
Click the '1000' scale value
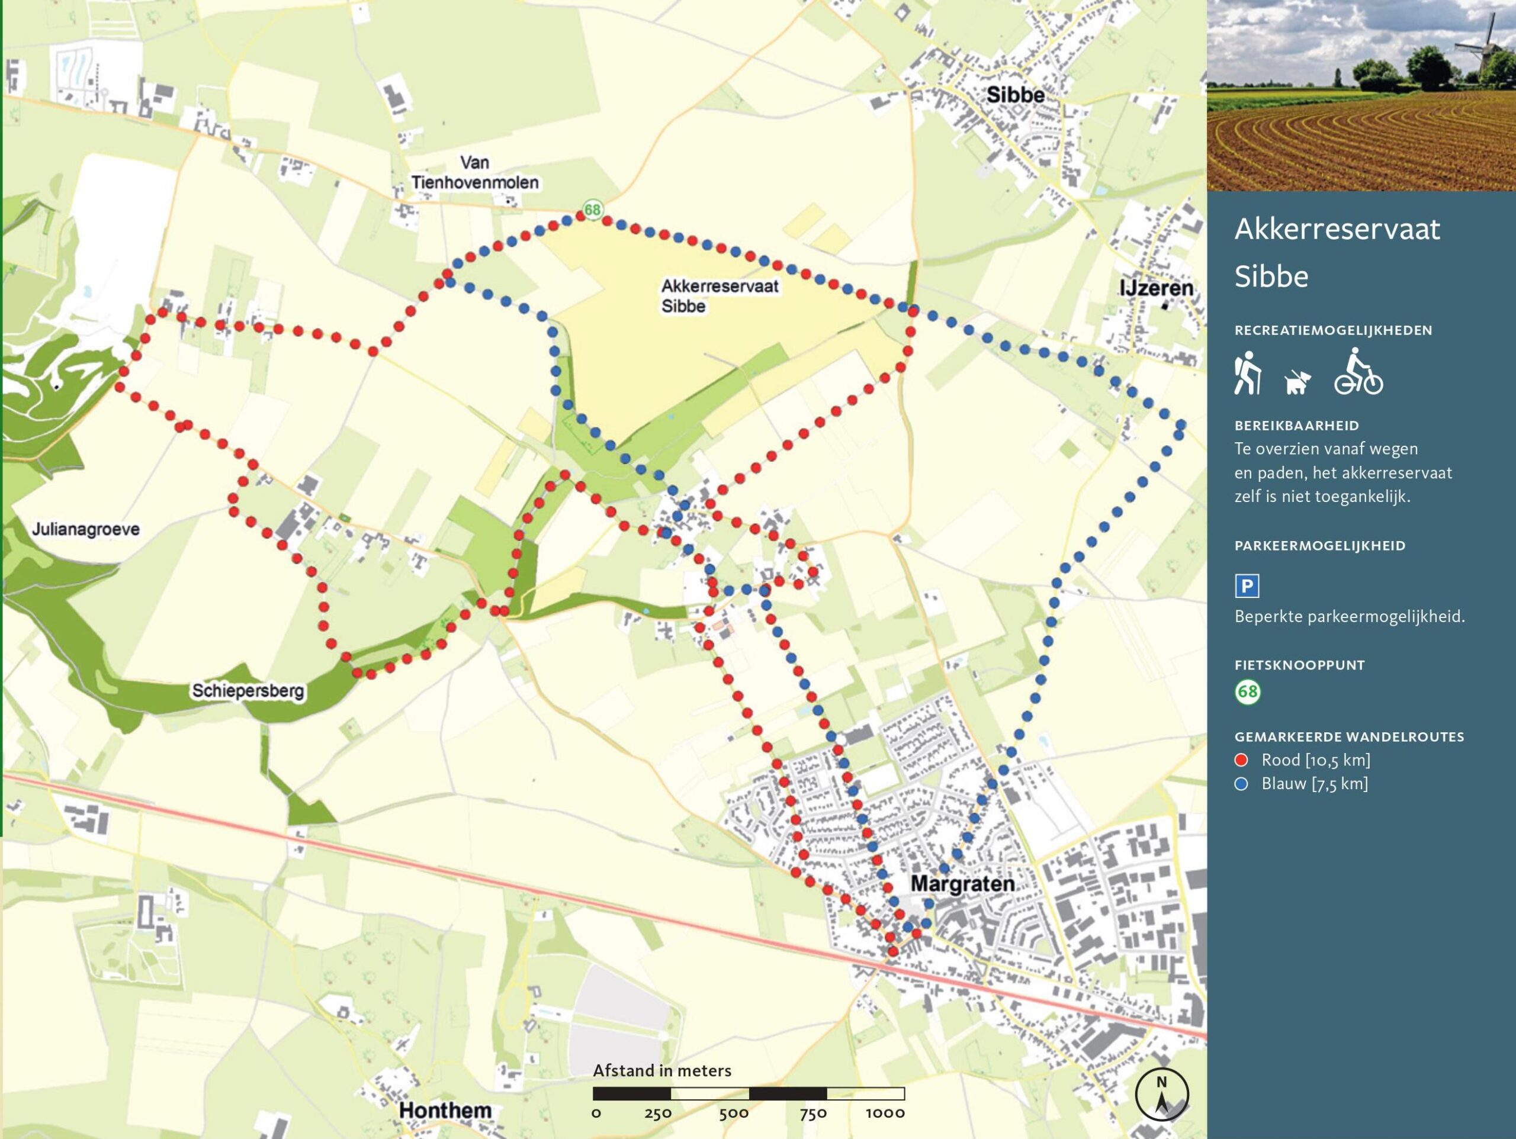(885, 1114)
